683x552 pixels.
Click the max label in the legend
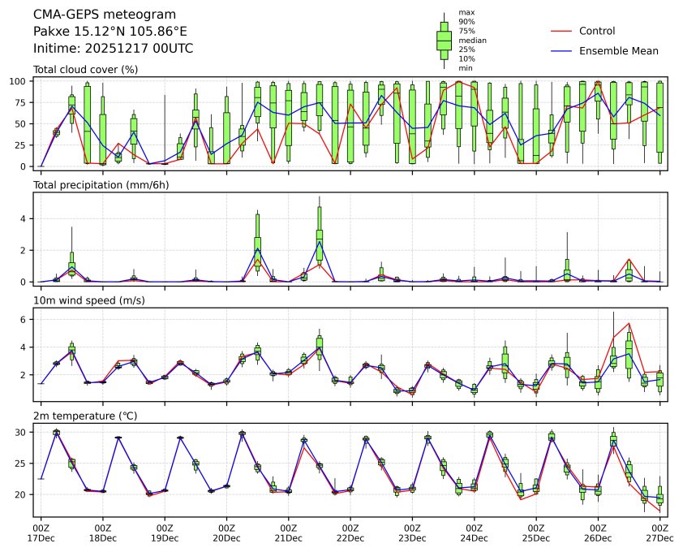(465, 12)
